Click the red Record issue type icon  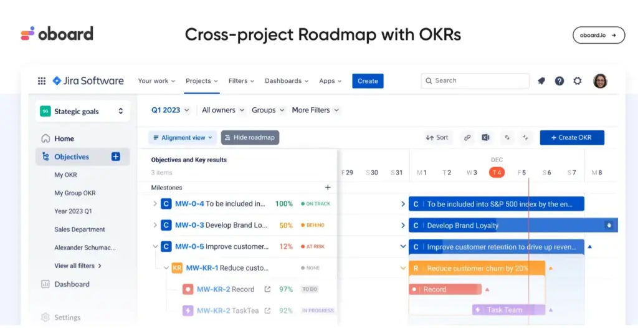[x=188, y=289]
